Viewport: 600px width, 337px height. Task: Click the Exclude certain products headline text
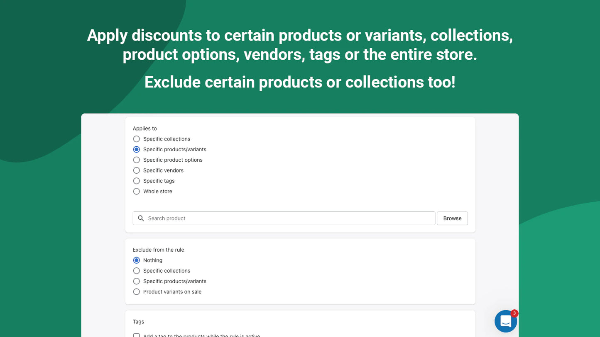[x=300, y=82]
